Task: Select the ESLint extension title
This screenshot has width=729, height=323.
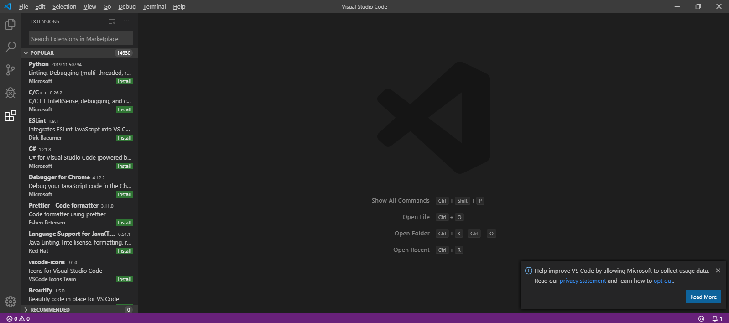Action: coord(37,120)
